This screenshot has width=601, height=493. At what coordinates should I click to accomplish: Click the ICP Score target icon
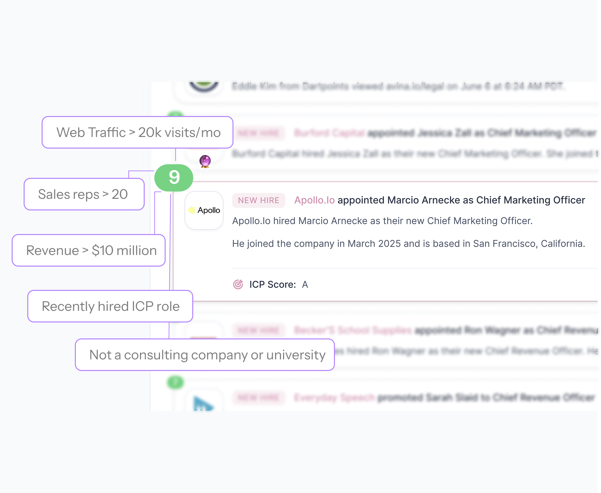click(x=238, y=285)
